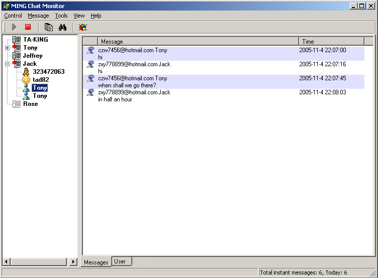The height and width of the screenshot is (278, 378).
Task: Maximize the MING Chat Monitor window
Action: click(361, 6)
